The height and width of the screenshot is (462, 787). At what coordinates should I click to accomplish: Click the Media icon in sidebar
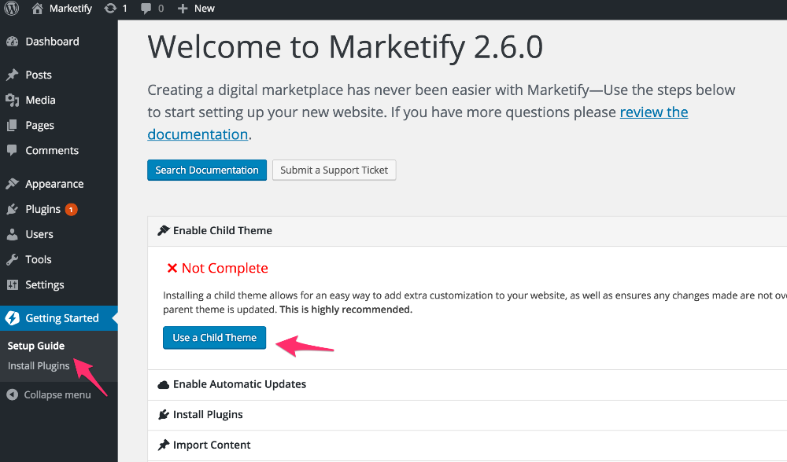12,101
